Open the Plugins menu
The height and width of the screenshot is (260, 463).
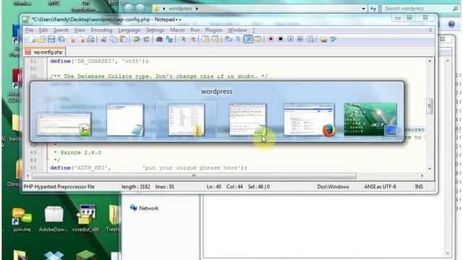click(213, 30)
